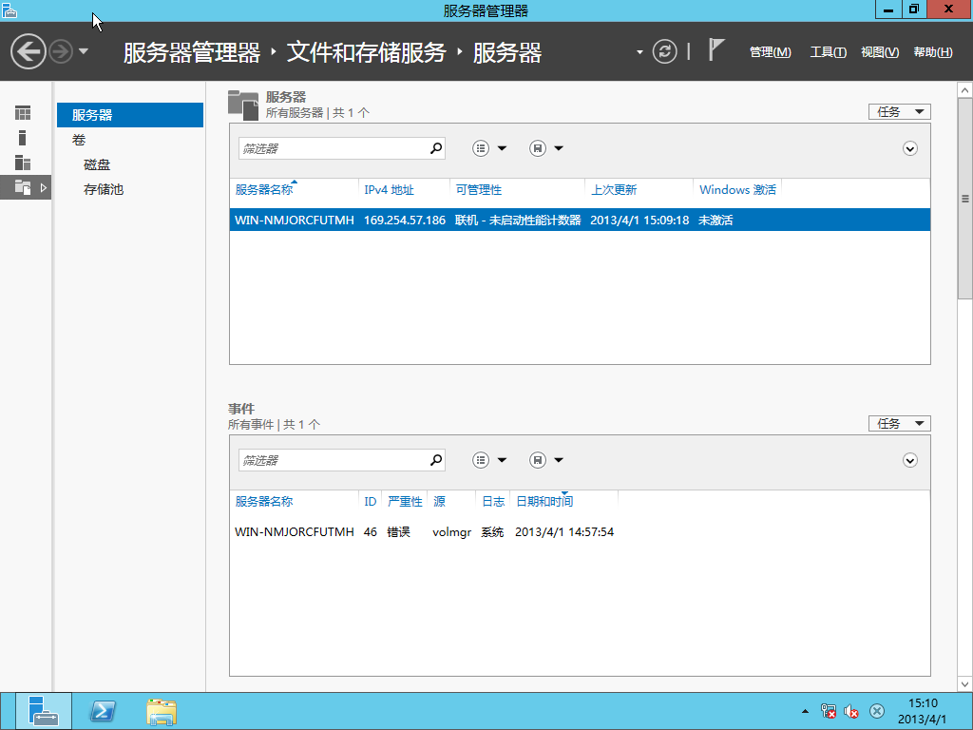Image resolution: width=973 pixels, height=730 pixels.
Task: Open Server Manager taskbar icon
Action: [x=44, y=711]
